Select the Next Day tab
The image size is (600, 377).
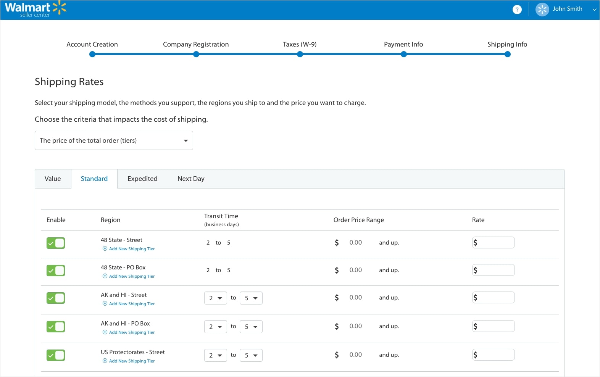[x=191, y=179]
